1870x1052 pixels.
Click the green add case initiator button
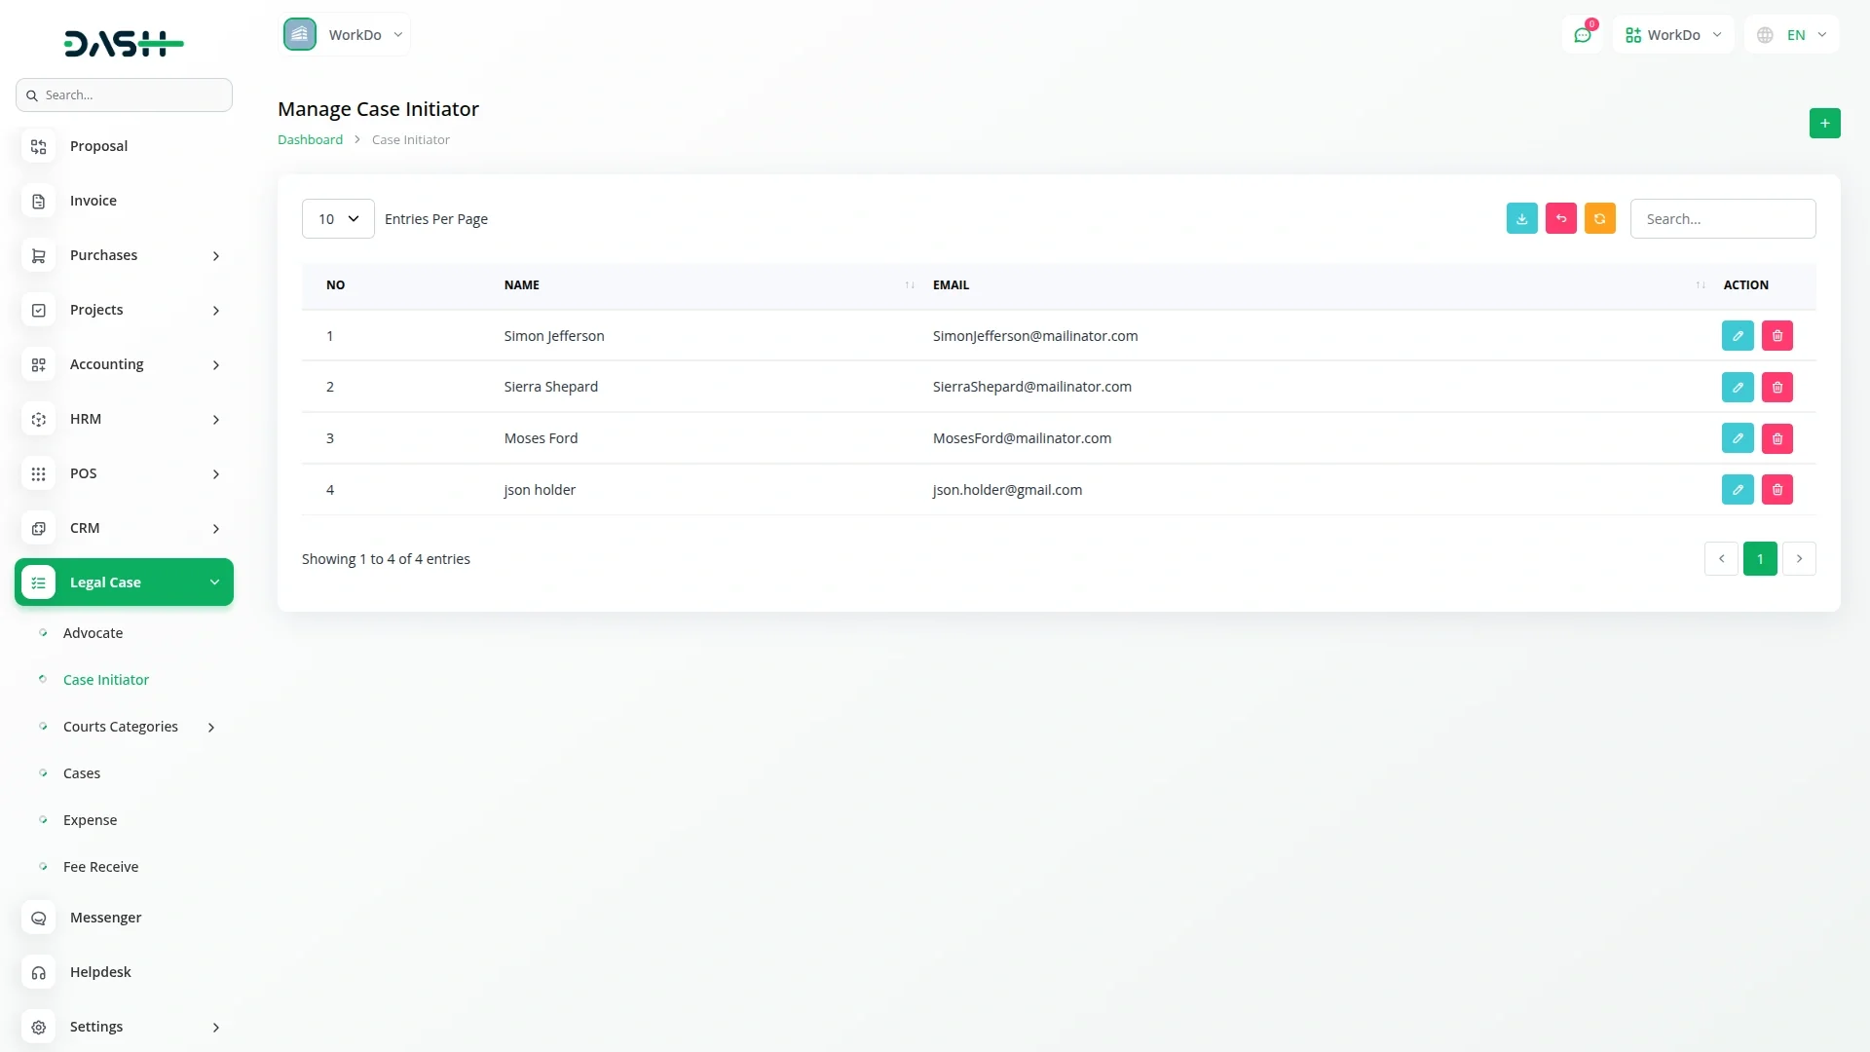[x=1824, y=123]
